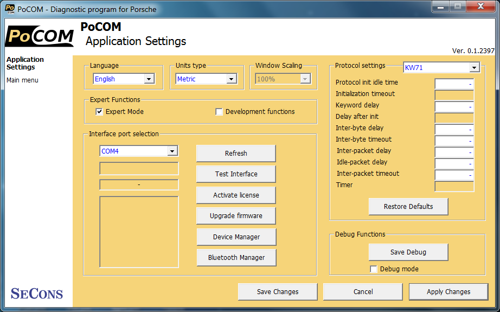The height and width of the screenshot is (312, 500).
Task: Enable the Debug mode checkbox
Action: [x=374, y=269]
